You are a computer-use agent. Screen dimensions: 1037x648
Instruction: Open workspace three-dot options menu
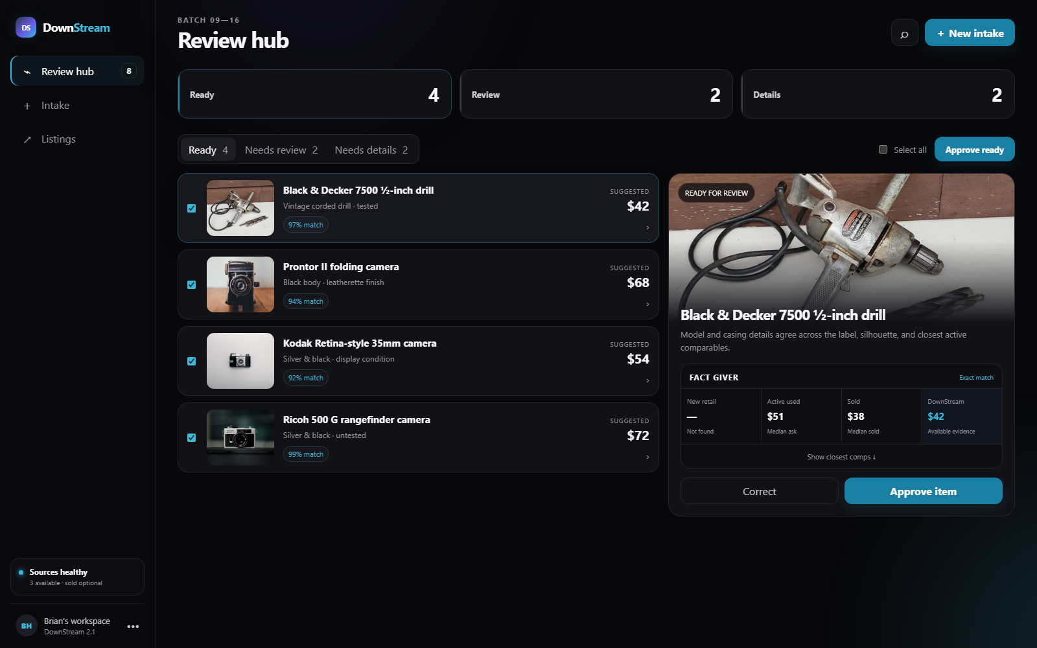[x=133, y=626]
